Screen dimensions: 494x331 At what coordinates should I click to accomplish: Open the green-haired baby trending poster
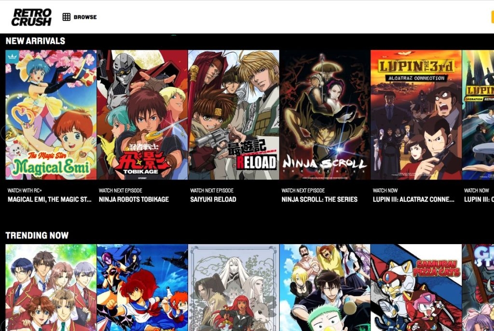(325, 288)
